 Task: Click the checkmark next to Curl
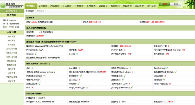[32, 68]
